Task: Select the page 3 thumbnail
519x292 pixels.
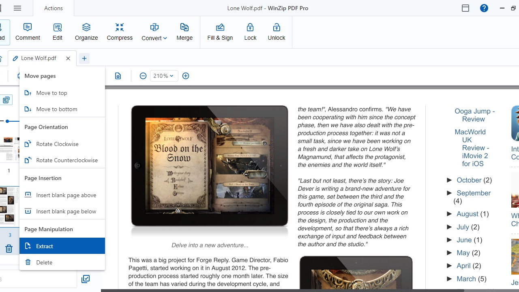Action: 9,206
